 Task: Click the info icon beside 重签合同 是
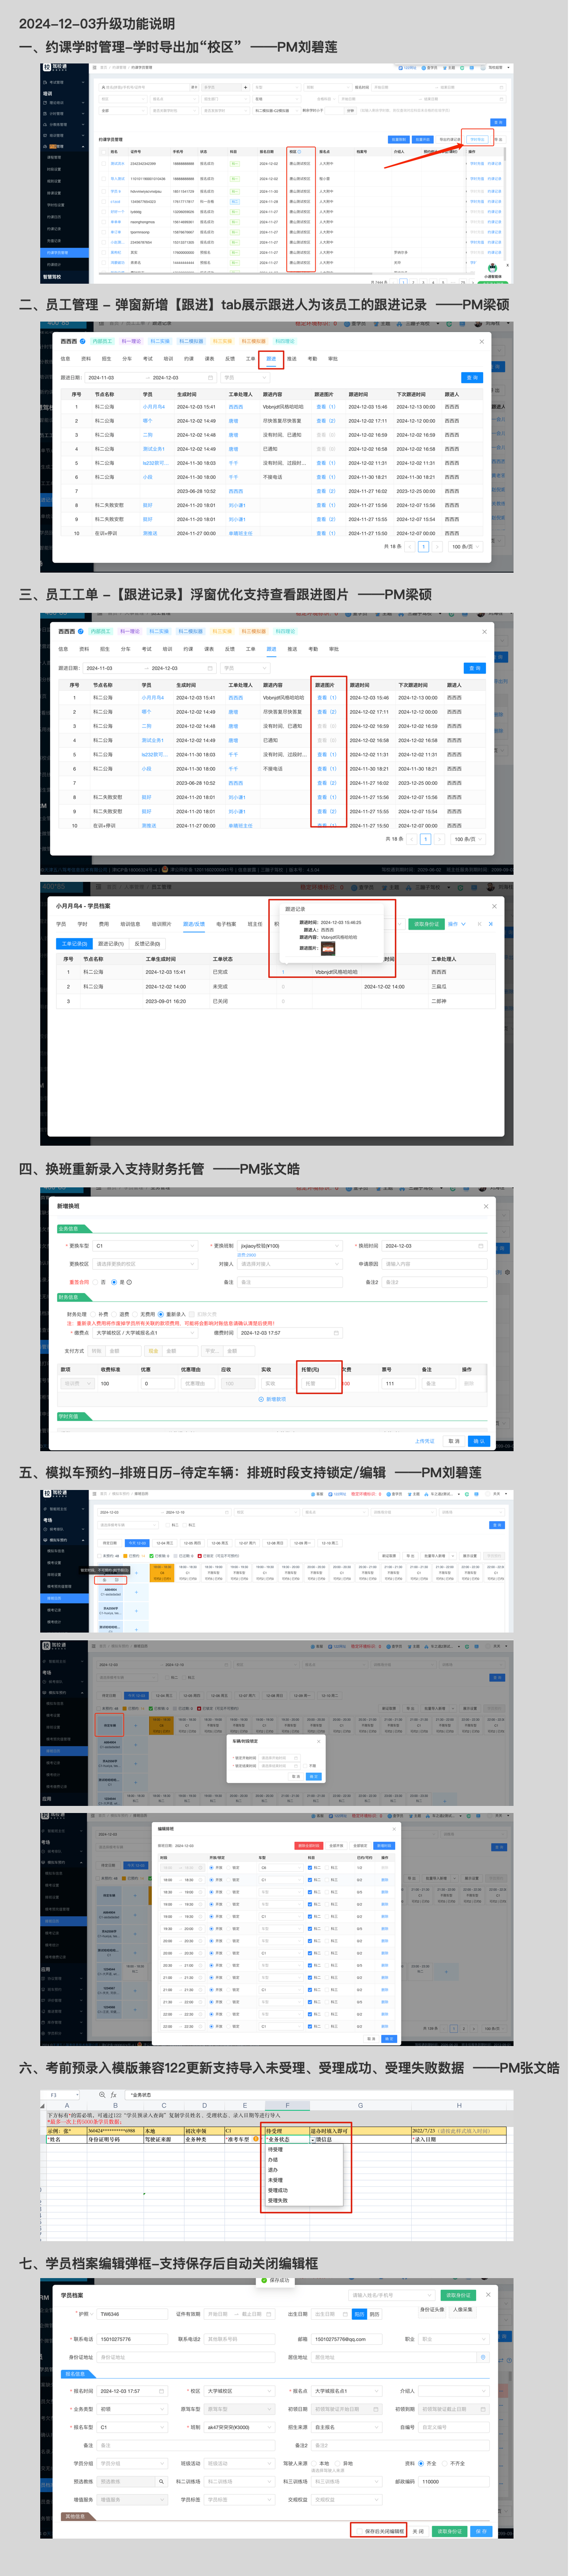(x=129, y=1282)
